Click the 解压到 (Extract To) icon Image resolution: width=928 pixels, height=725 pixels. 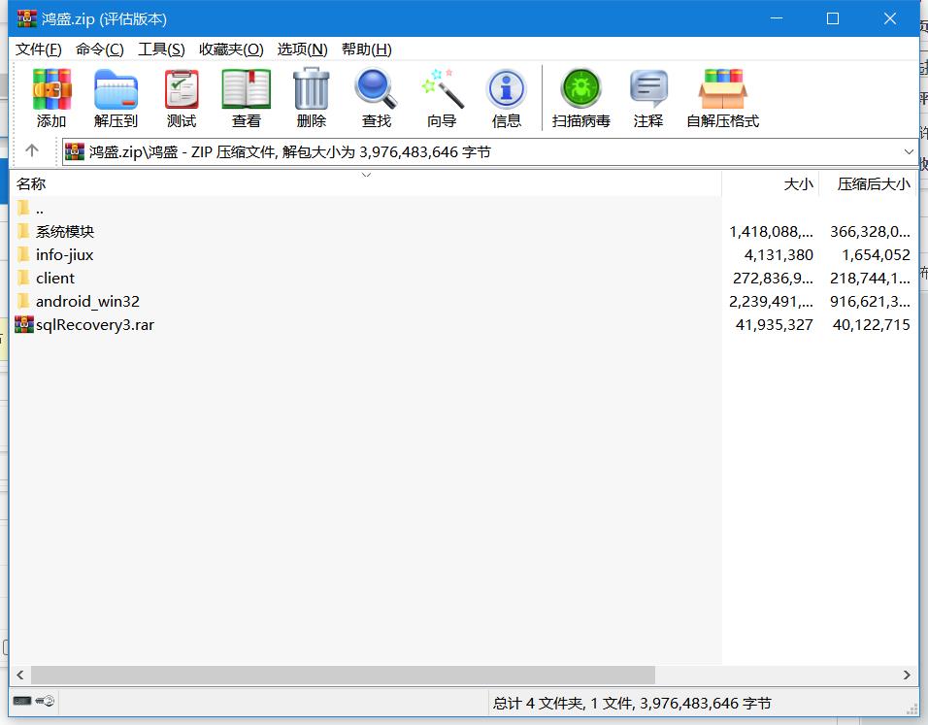tap(116, 90)
